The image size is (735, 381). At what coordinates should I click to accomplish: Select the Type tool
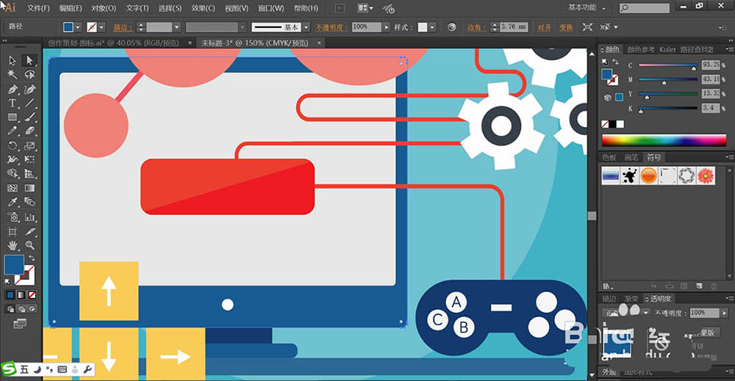12,103
